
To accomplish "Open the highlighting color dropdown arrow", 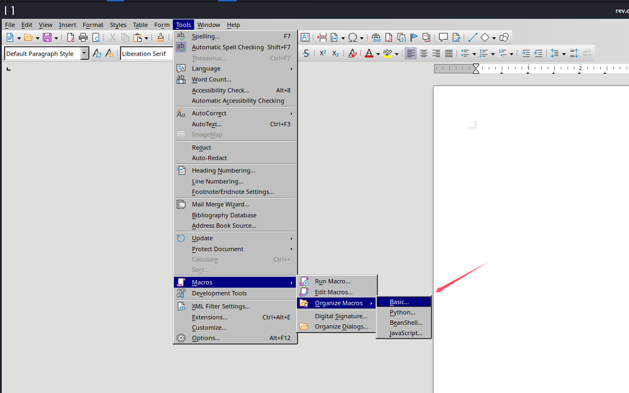I will (x=397, y=53).
